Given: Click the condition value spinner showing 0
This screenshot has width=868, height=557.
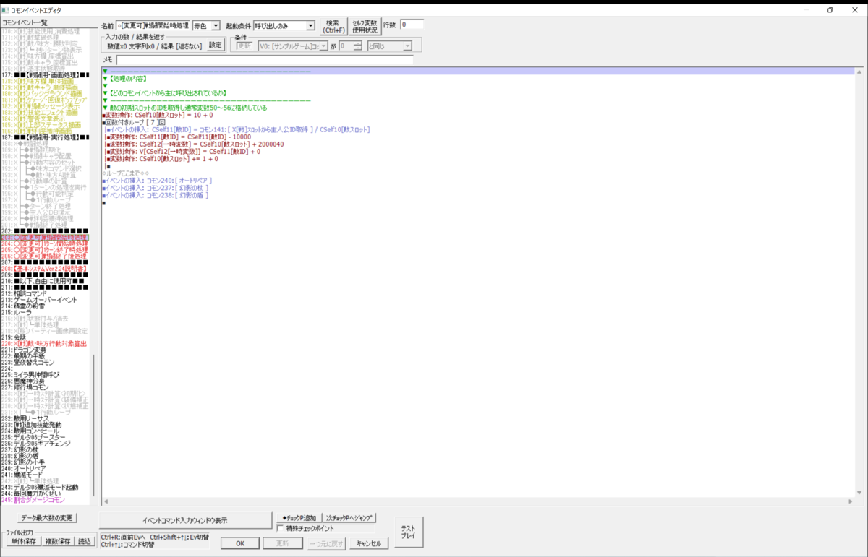Looking at the screenshot, I should tap(350, 46).
